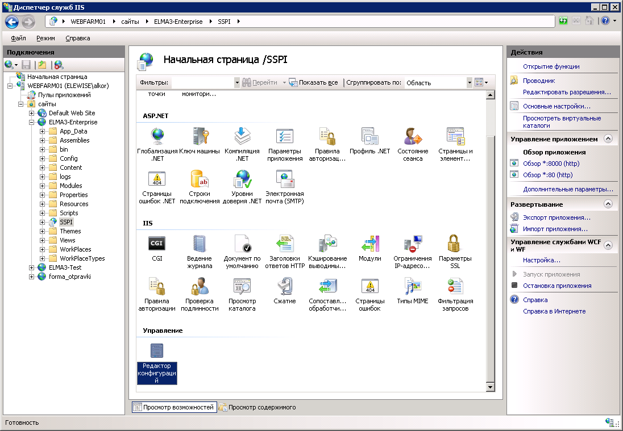Image resolution: width=623 pixels, height=431 pixels.
Task: Open the Файл menu
Action: (18, 38)
